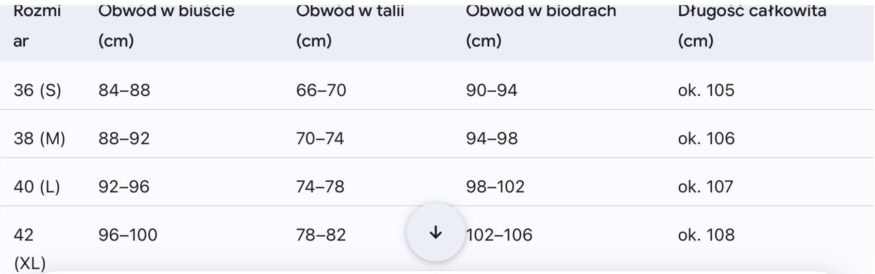Viewport: 875px width, 274px height.
Task: Select the 102–106 hip value
Action: [499, 235]
